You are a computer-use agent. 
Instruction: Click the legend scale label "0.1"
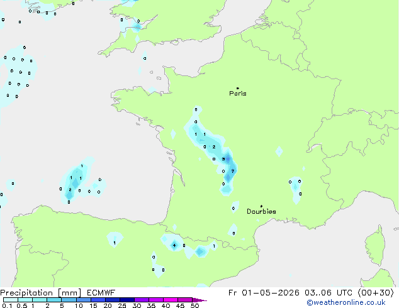[7, 305]
